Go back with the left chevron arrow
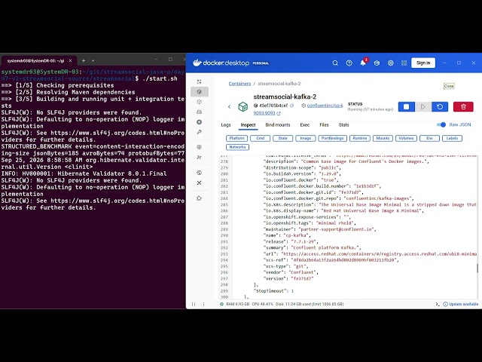 click(x=229, y=107)
